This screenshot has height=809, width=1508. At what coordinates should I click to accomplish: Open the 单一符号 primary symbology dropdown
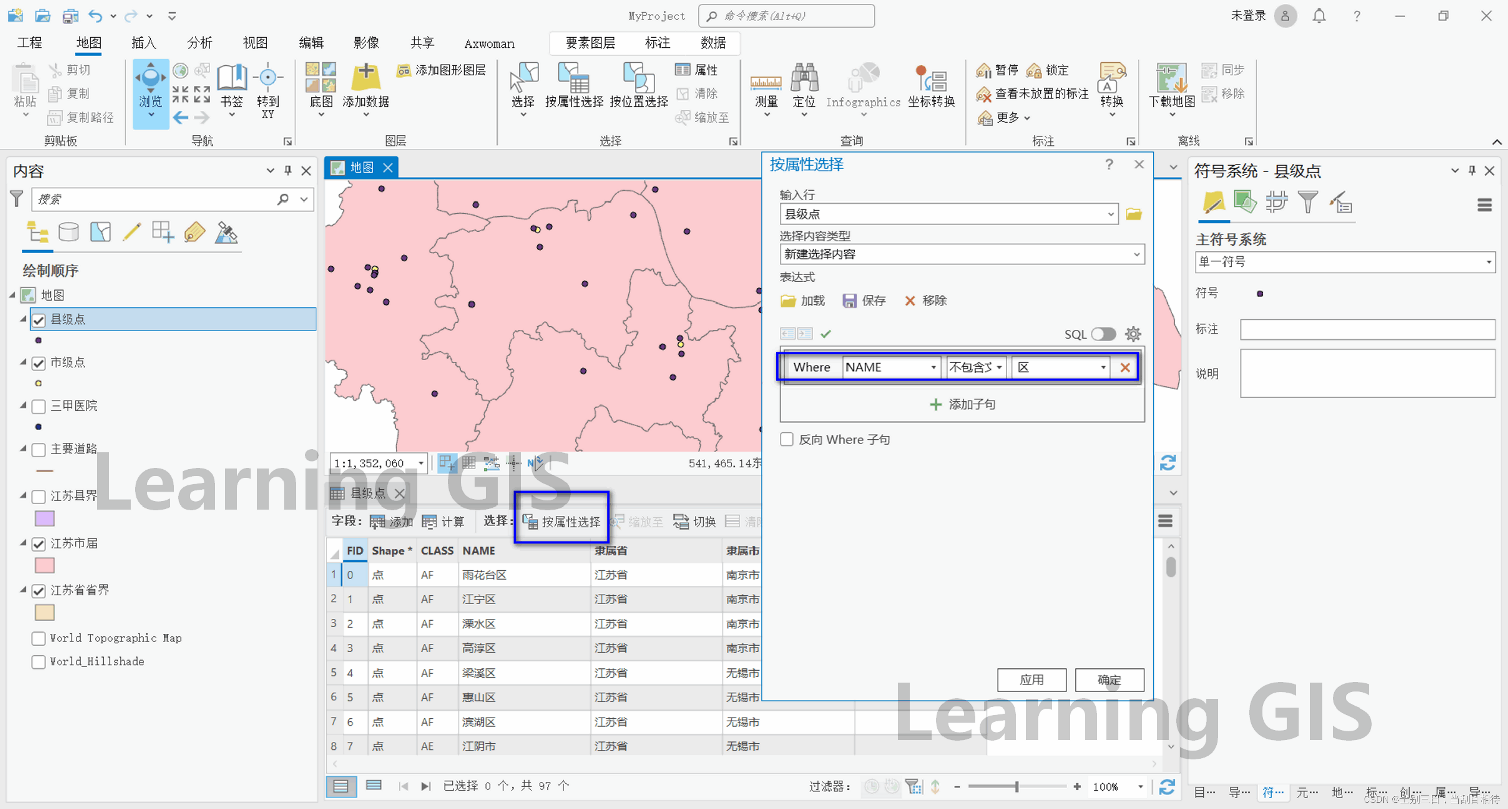pos(1345,262)
